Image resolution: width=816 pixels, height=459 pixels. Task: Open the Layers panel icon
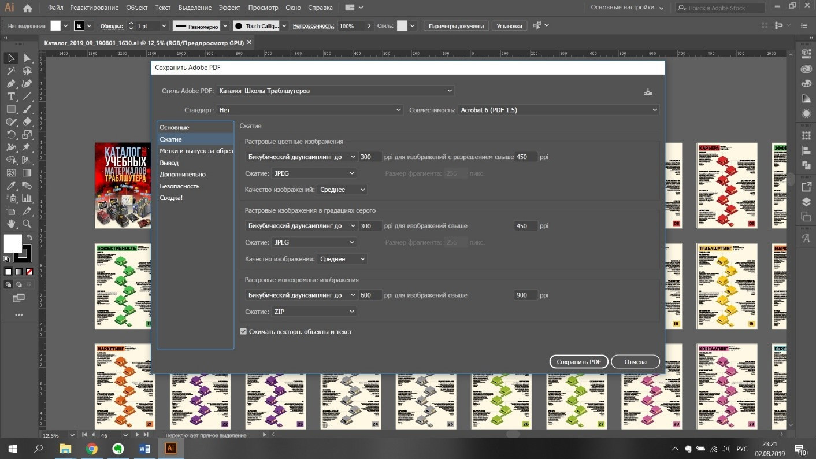click(x=806, y=202)
